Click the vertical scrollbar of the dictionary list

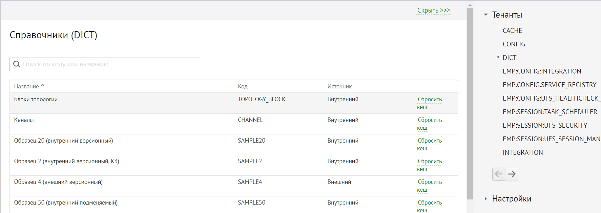coord(470,102)
